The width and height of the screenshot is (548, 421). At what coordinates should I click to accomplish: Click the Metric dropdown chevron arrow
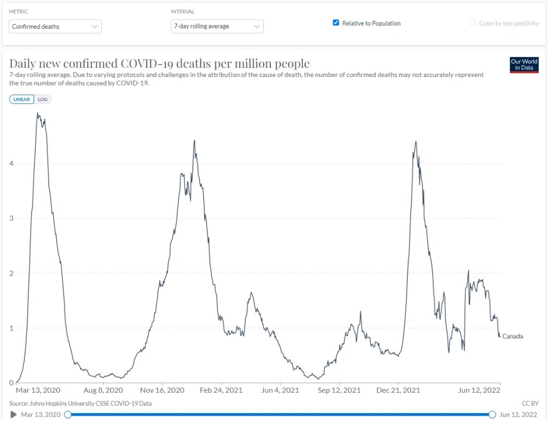(94, 27)
